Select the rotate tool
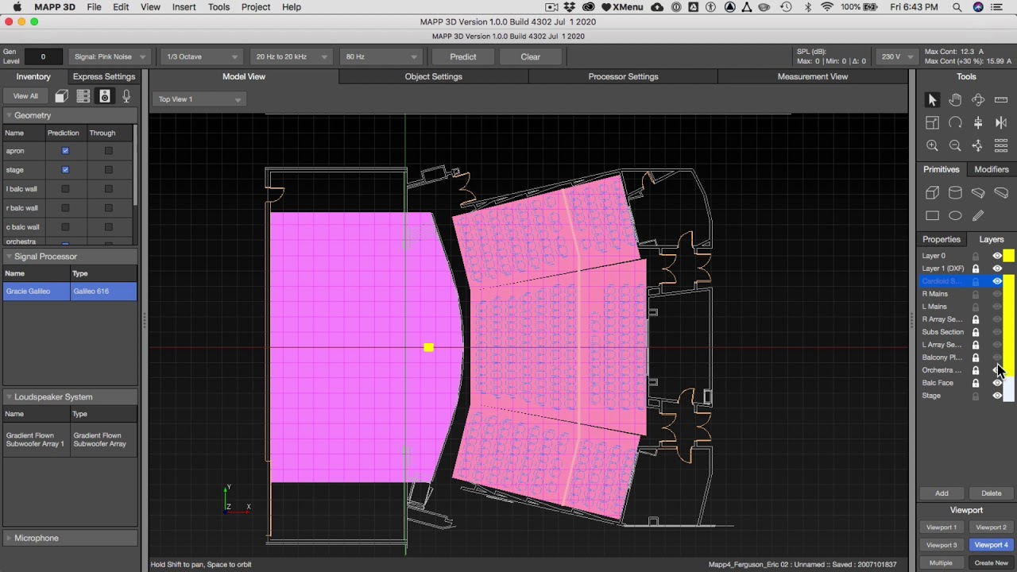Screen dimensions: 1017x572 click(x=955, y=122)
